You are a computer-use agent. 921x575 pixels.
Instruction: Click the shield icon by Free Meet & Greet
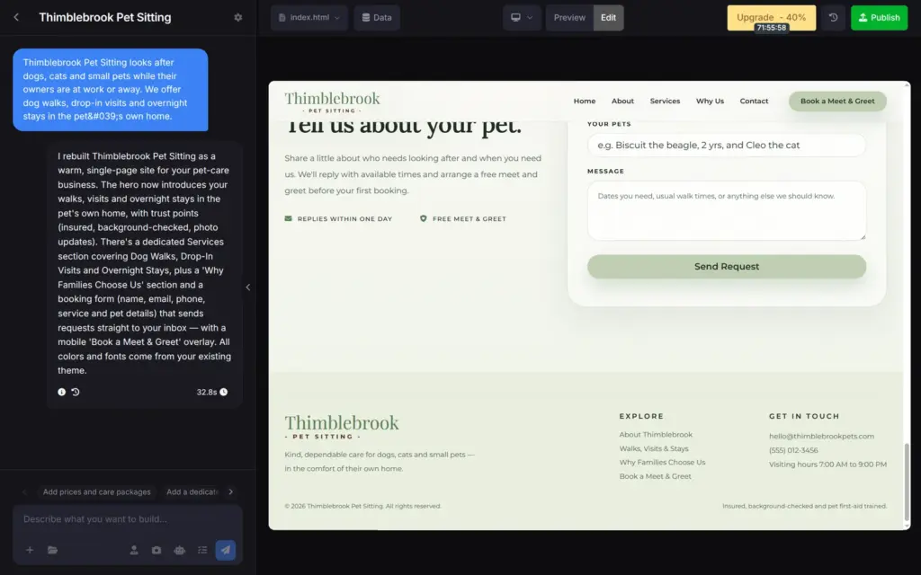click(423, 218)
